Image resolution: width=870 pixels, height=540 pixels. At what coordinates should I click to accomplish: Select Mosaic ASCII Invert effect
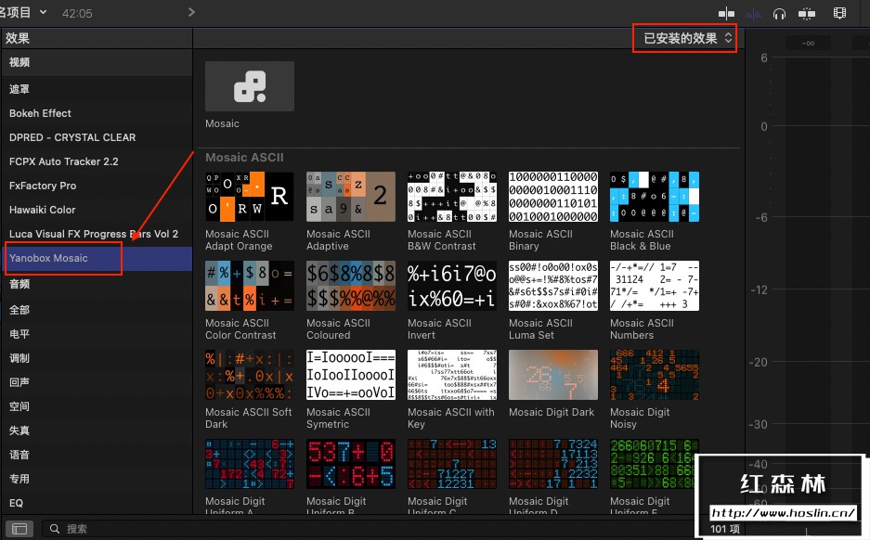[x=452, y=286]
